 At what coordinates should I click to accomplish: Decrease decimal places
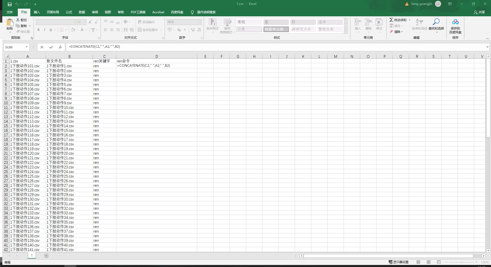pyautogui.click(x=199, y=30)
